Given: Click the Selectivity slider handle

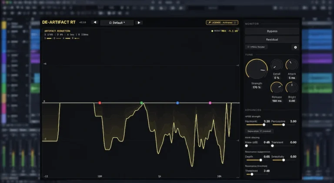Looking at the screenshot, I should 284,160.
